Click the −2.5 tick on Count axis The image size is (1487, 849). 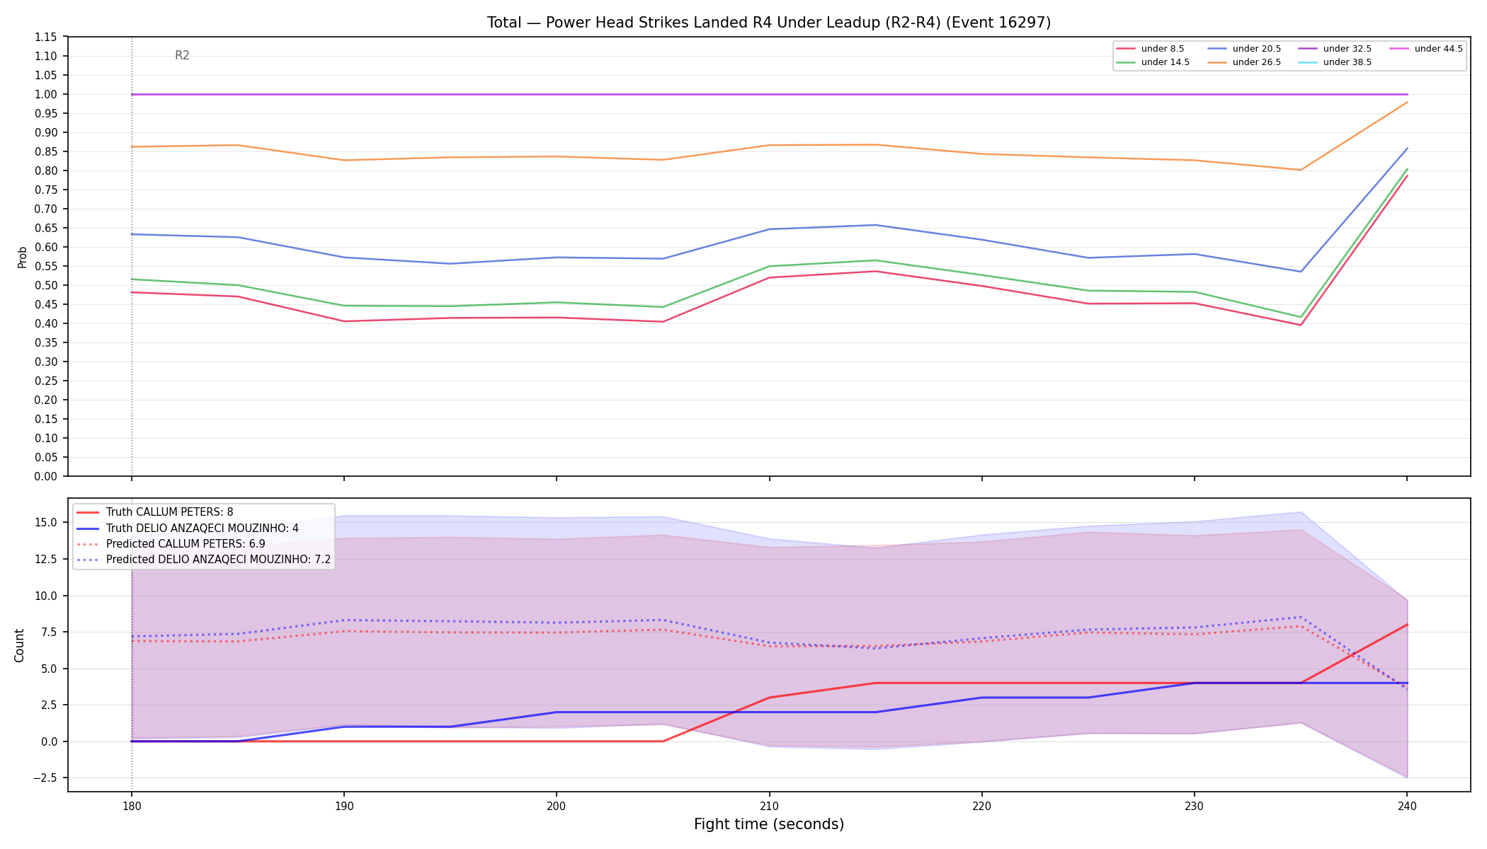tap(46, 778)
